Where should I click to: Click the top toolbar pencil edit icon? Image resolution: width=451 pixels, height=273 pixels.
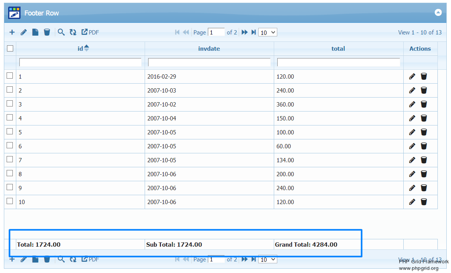(24, 32)
